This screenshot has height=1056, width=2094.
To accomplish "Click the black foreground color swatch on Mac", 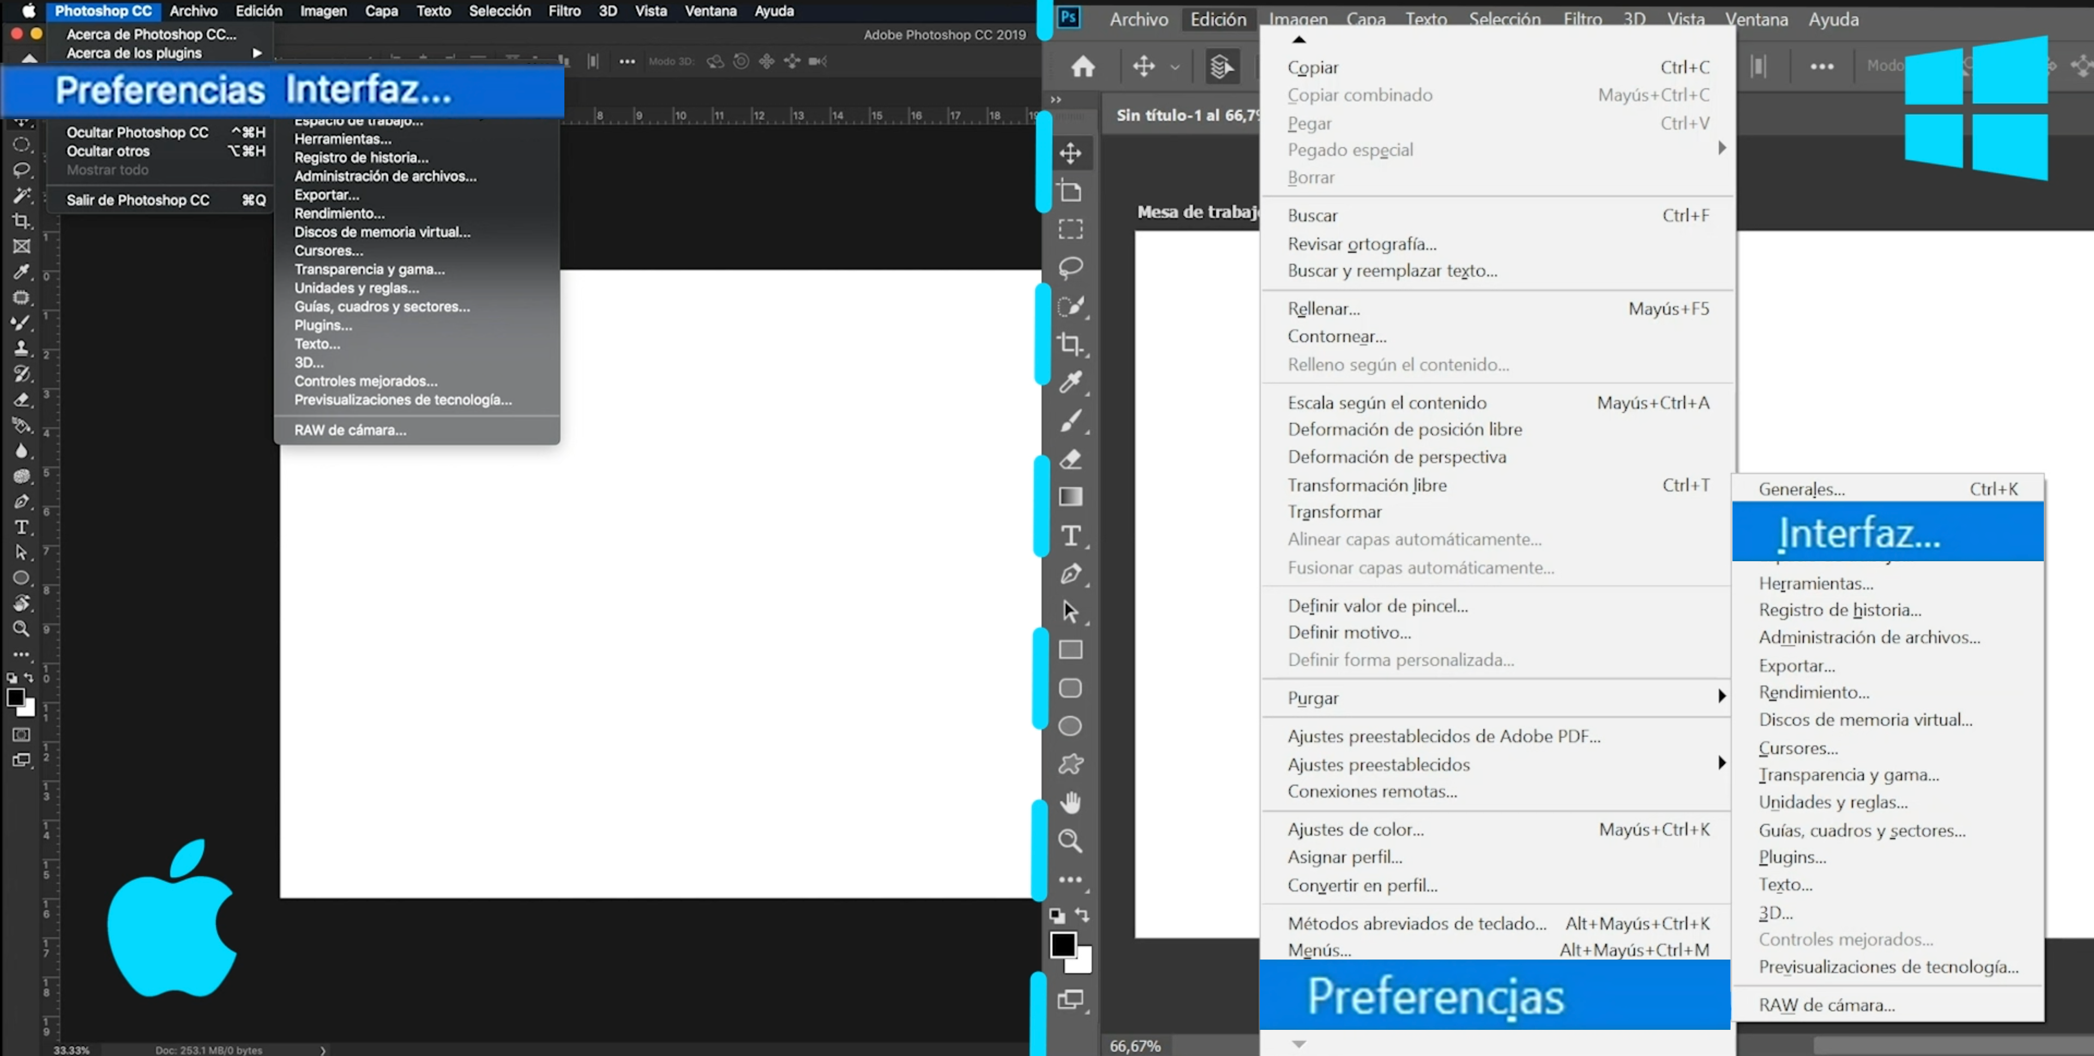I will (15, 698).
